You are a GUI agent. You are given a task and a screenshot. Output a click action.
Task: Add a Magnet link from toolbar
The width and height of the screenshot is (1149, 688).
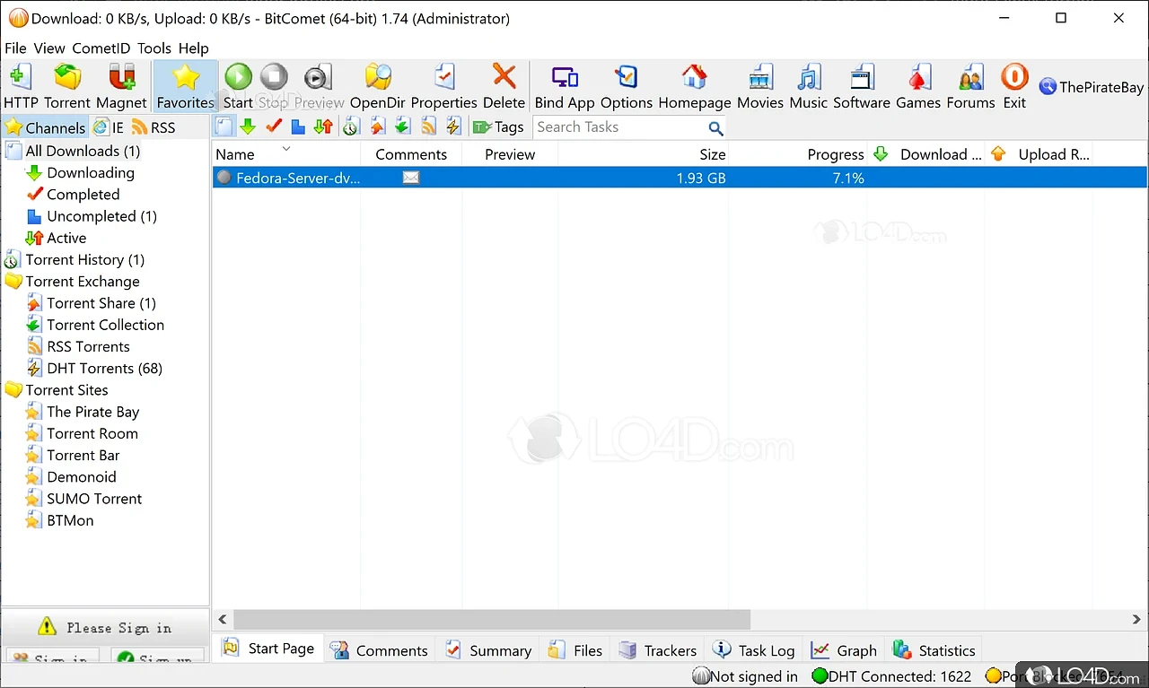tap(121, 86)
